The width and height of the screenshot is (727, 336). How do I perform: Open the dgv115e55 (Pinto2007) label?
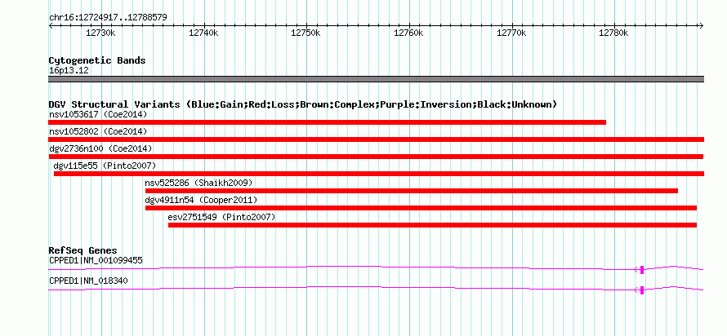(105, 166)
